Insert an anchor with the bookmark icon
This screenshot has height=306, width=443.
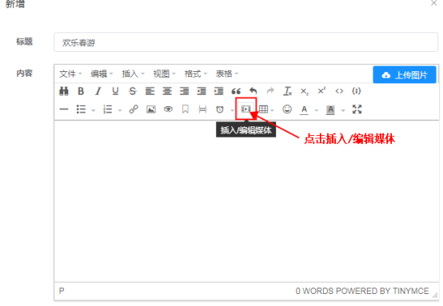(186, 109)
